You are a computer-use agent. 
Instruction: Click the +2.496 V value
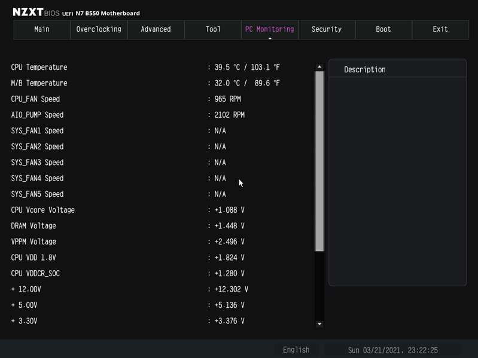pyautogui.click(x=230, y=241)
